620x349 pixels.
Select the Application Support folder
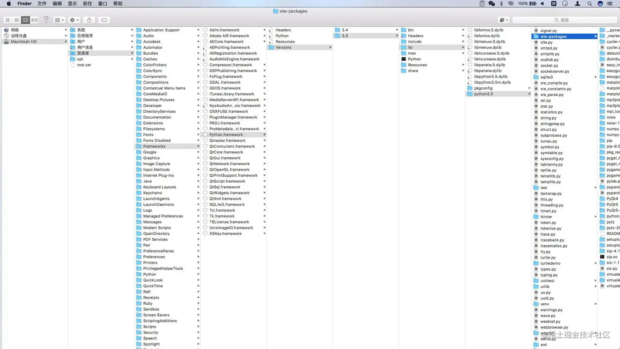coord(168,30)
